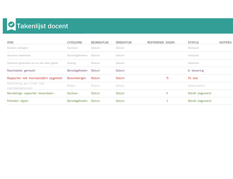Click 'Wordt uitgevoerd' in Mondelinge rapporten row

coord(199,93)
